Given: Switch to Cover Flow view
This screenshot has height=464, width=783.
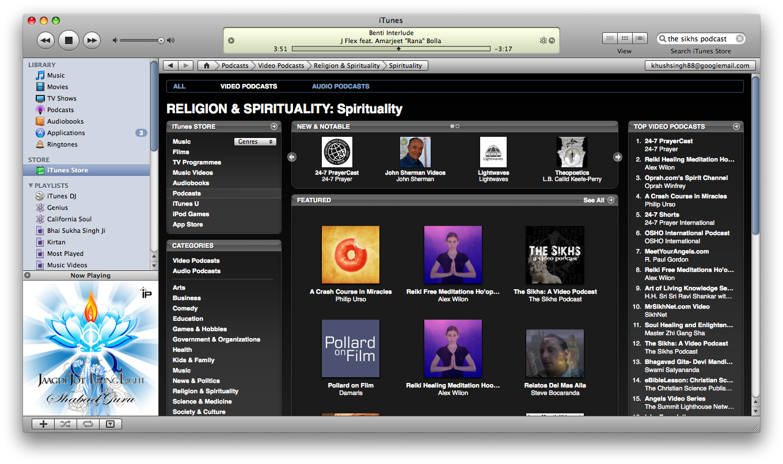Looking at the screenshot, I should pos(640,39).
